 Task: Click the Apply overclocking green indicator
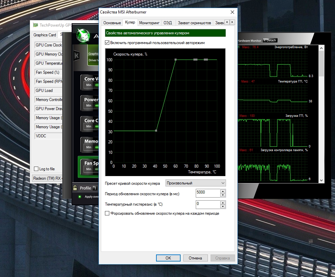(x=80, y=197)
